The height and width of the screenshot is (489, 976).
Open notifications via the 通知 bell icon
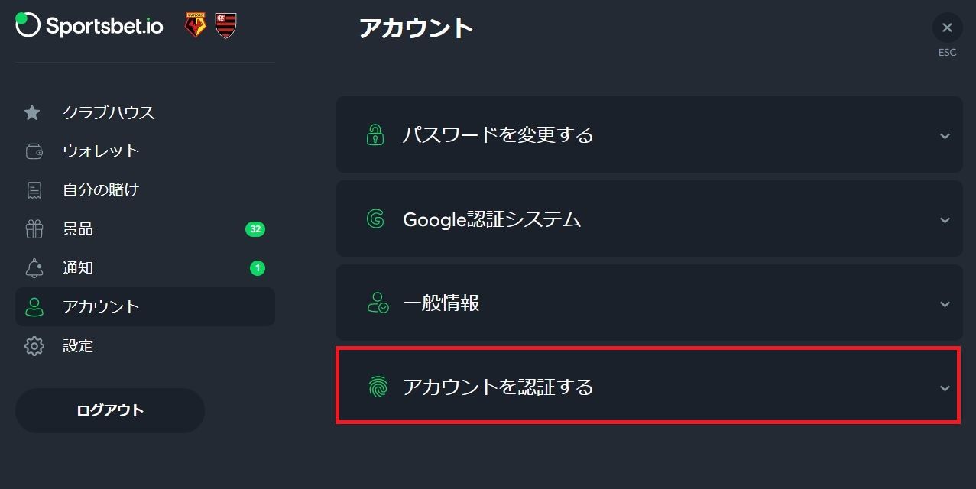(x=34, y=267)
